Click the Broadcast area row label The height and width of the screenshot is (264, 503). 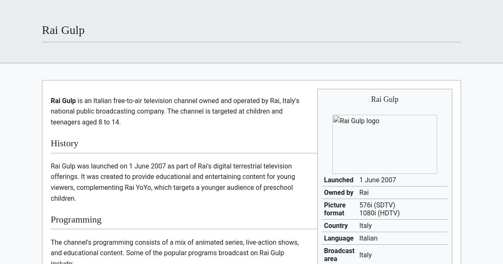(339, 255)
